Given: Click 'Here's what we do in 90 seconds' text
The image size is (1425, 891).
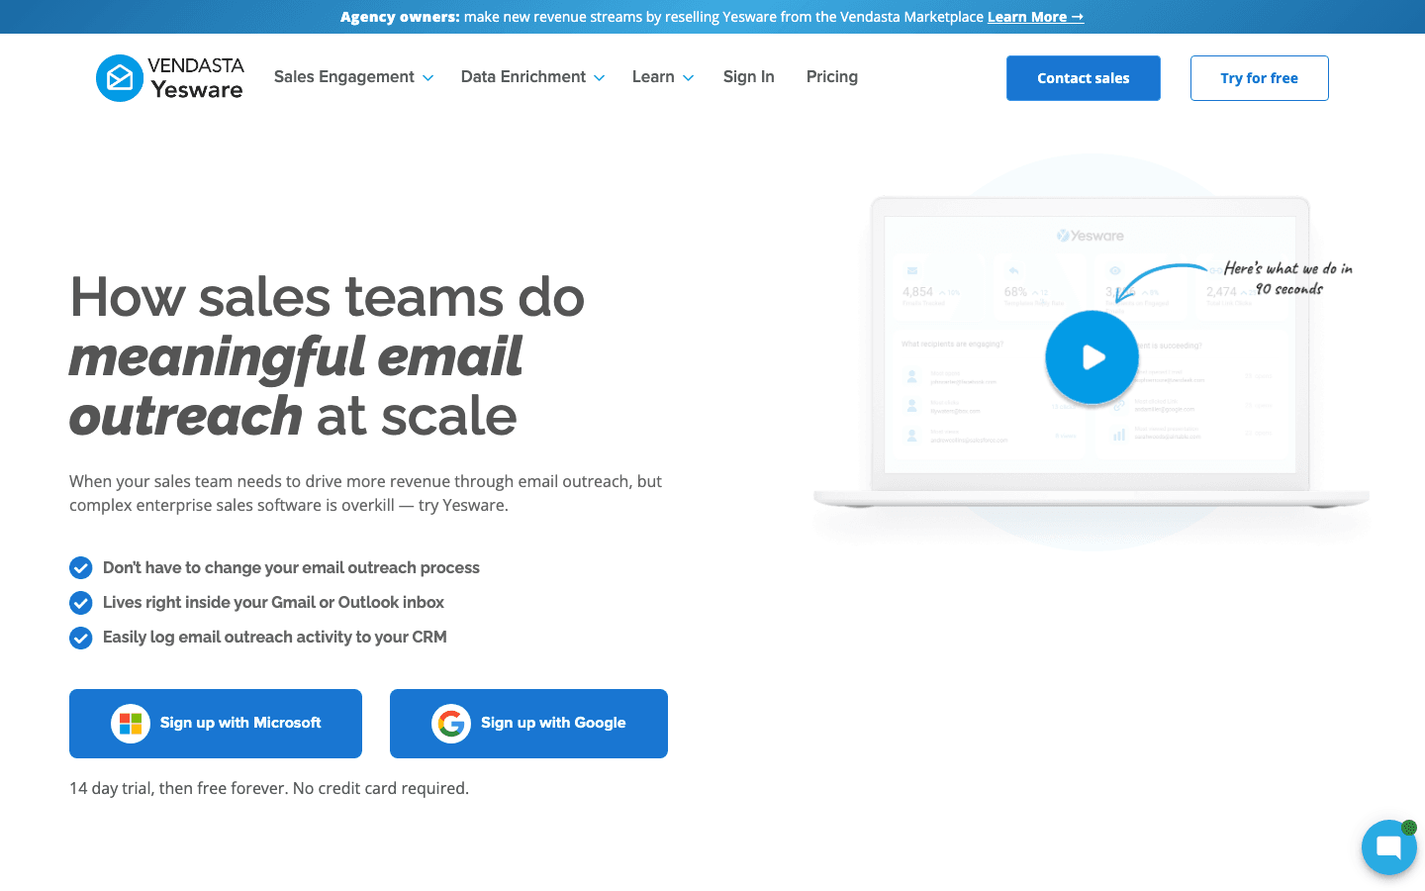Looking at the screenshot, I should click(1288, 278).
